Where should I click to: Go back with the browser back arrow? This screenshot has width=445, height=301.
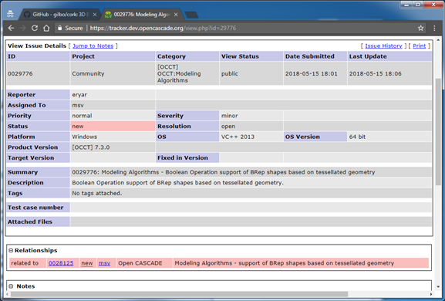11,28
